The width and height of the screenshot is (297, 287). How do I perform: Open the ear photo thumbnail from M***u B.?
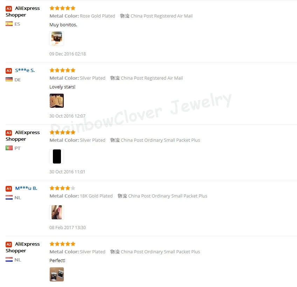pos(57,212)
